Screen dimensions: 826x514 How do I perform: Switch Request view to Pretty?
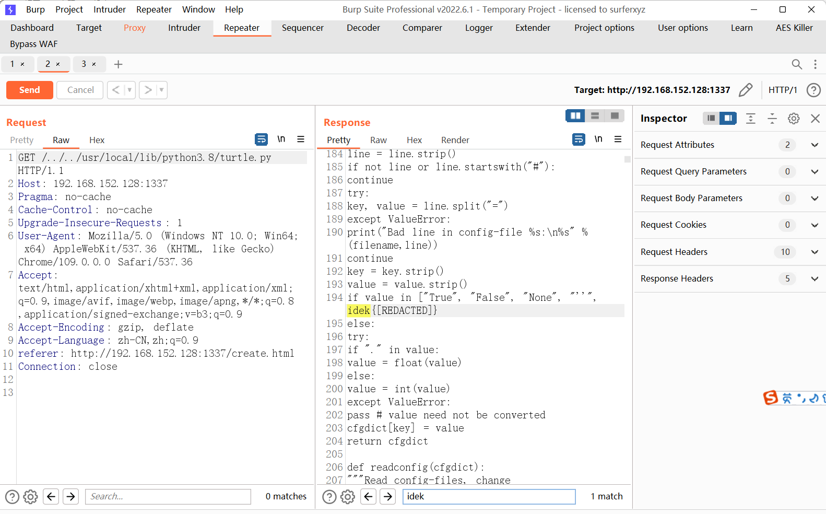[21, 140]
